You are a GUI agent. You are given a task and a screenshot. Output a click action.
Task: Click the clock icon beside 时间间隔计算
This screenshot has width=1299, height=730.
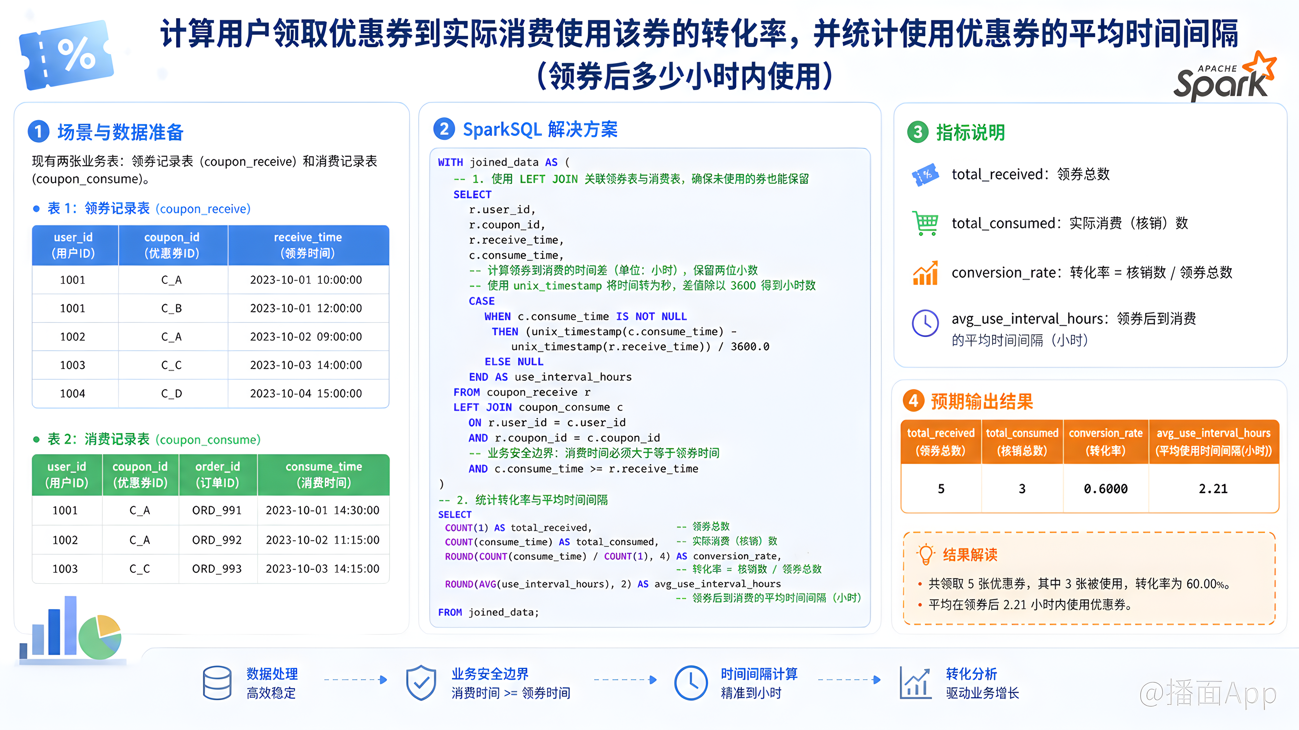point(691,683)
